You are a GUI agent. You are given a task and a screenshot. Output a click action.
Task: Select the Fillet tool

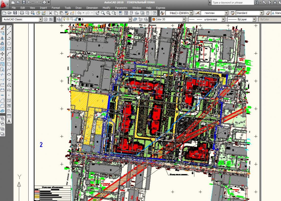[x=3, y=106]
